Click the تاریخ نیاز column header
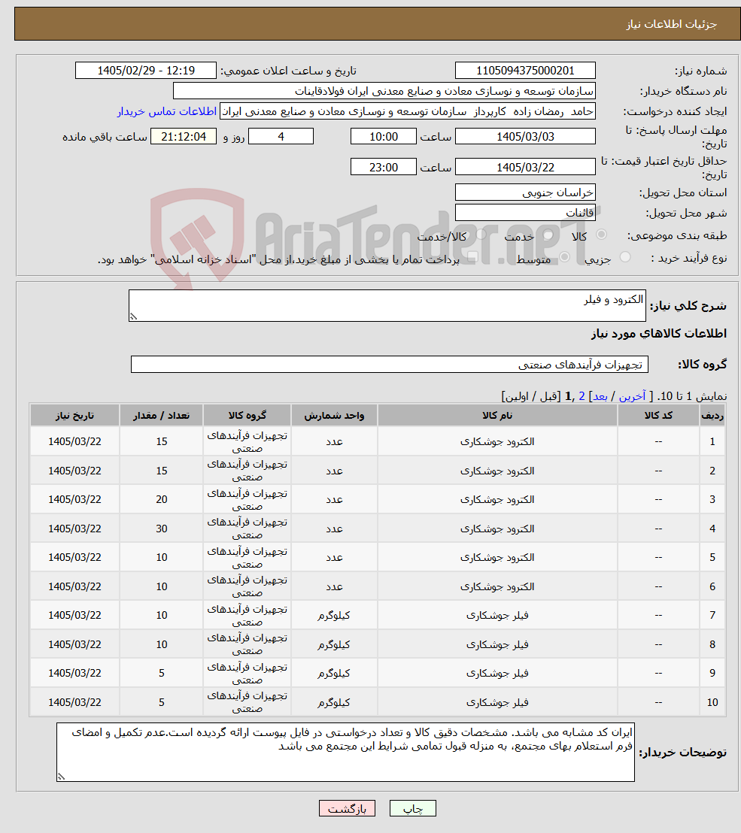The width and height of the screenshot is (741, 833). [x=74, y=416]
